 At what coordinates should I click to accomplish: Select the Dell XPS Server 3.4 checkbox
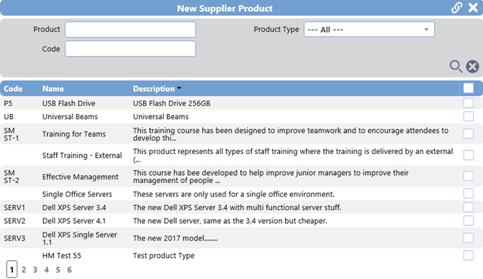468,207
